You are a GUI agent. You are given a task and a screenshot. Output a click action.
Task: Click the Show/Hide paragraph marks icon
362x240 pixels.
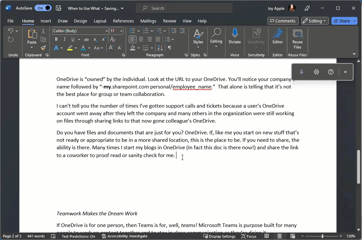(170, 48)
